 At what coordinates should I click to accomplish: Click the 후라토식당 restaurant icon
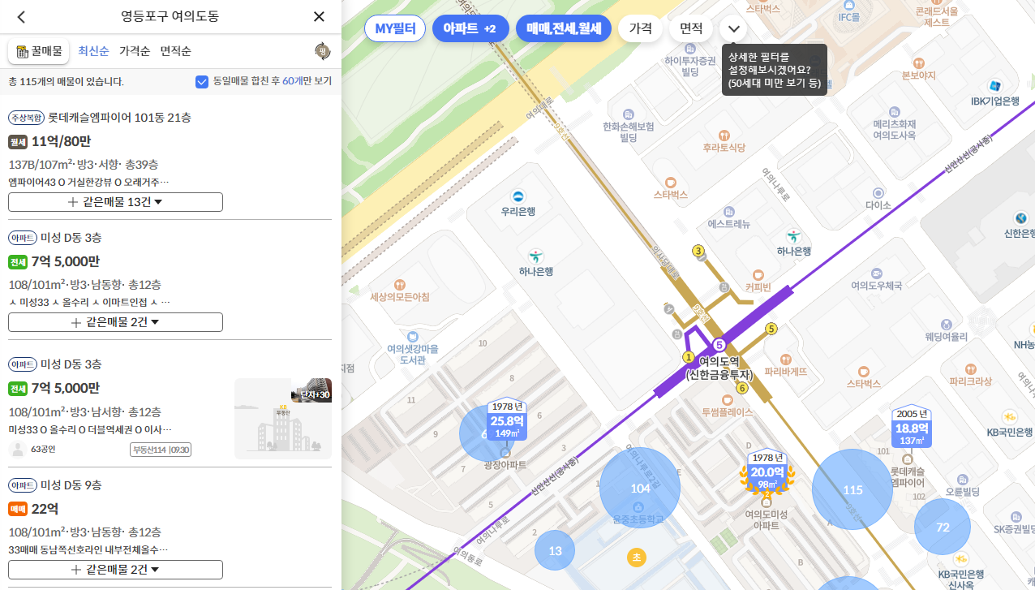pos(724,134)
